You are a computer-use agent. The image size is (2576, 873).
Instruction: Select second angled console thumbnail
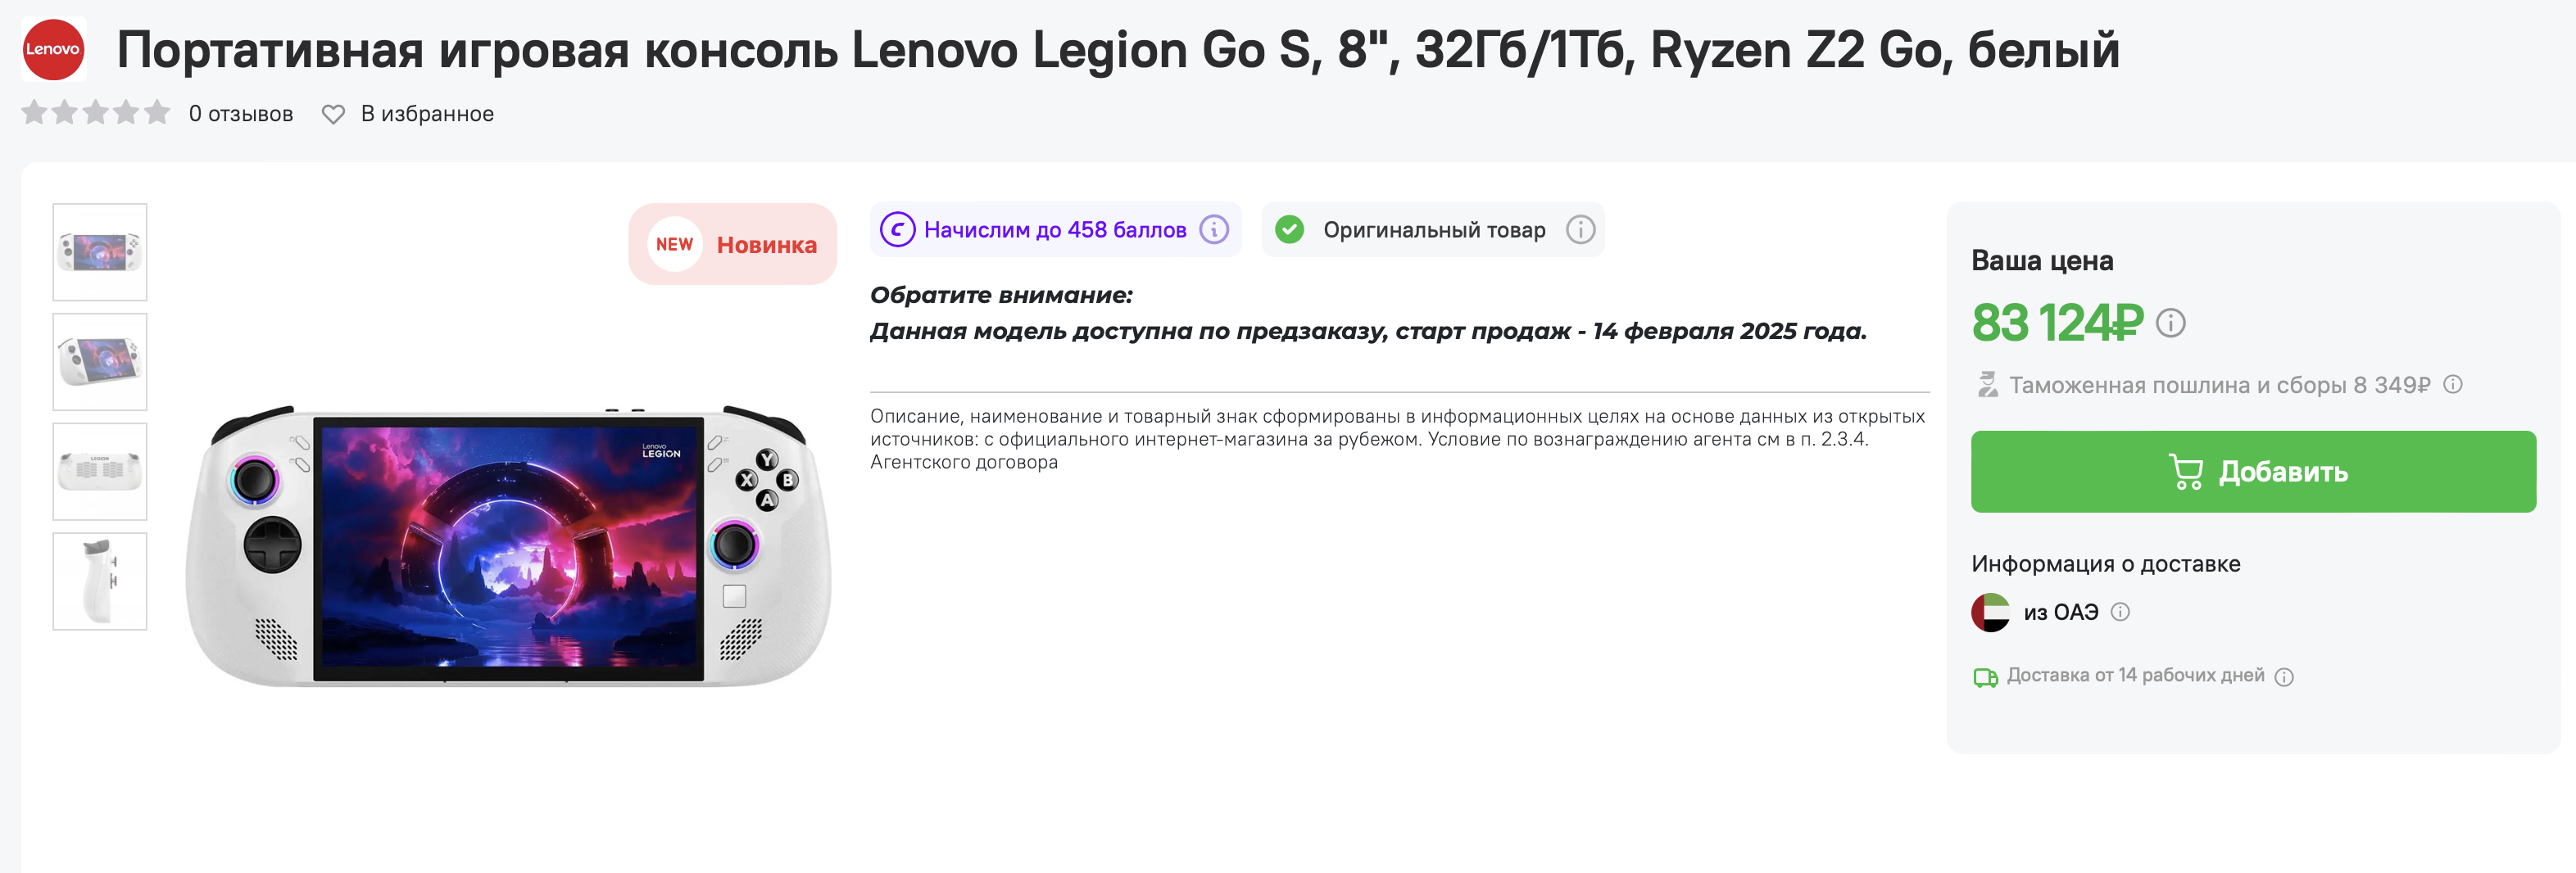(100, 362)
